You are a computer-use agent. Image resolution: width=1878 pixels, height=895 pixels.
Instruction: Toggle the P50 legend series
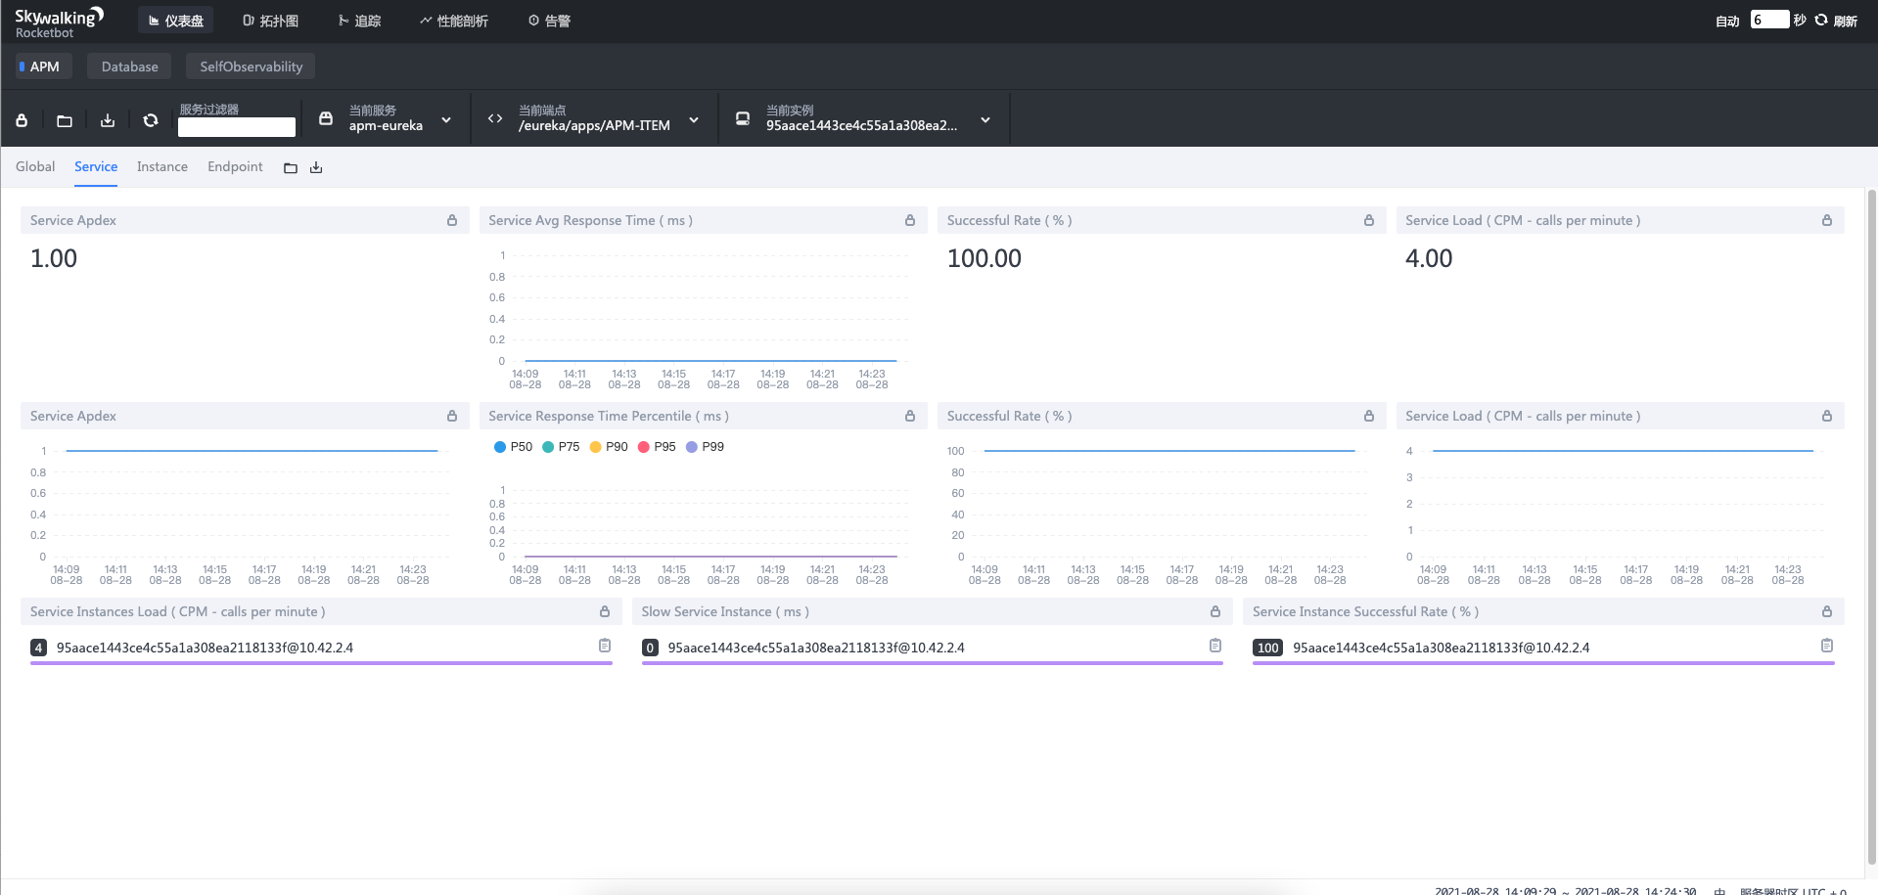(x=514, y=447)
